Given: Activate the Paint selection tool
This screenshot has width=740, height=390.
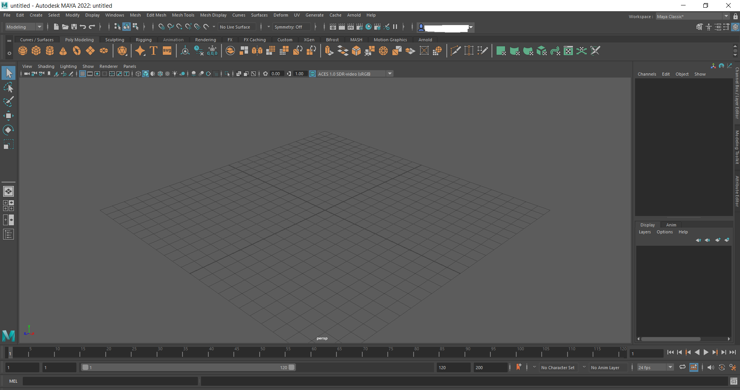Looking at the screenshot, I should [8, 101].
